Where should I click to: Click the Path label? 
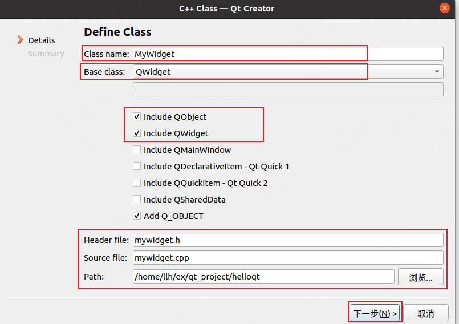coord(94,277)
